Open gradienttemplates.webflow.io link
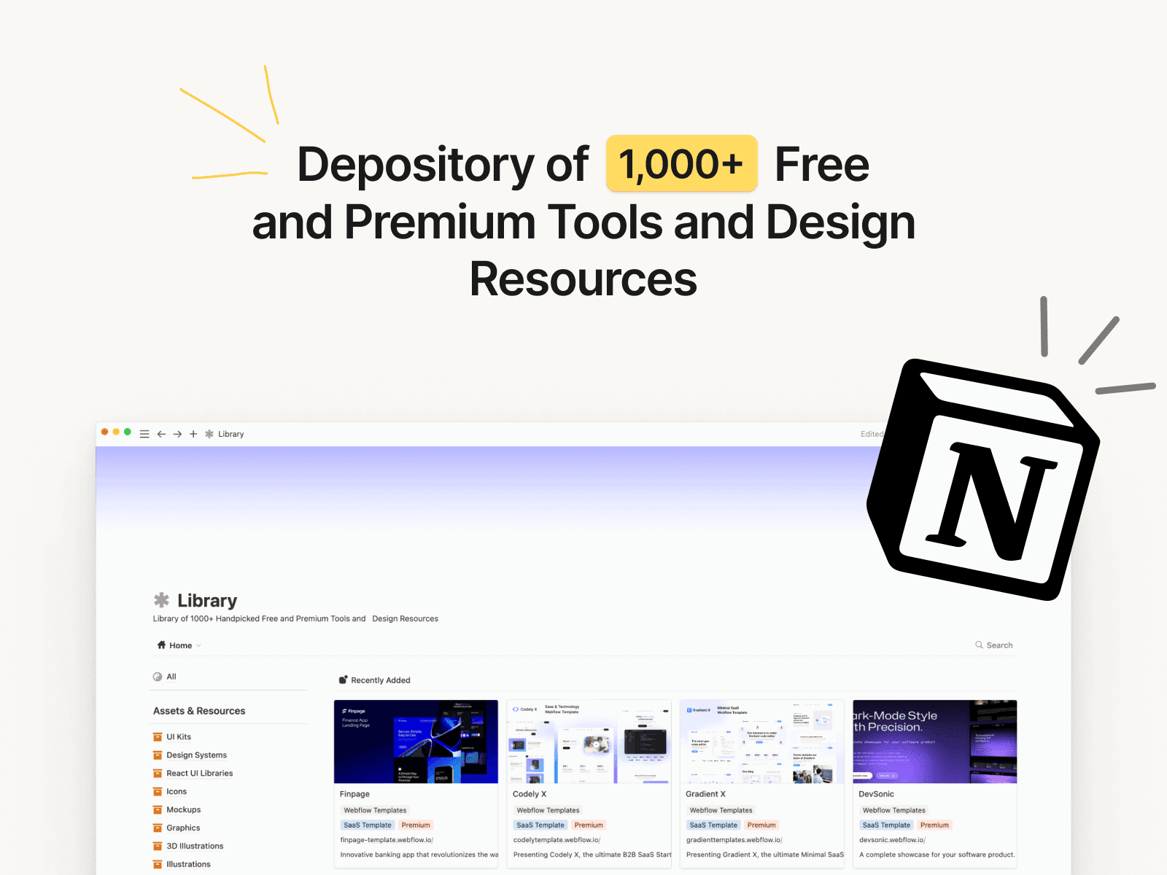This screenshot has height=875, width=1167. click(734, 840)
